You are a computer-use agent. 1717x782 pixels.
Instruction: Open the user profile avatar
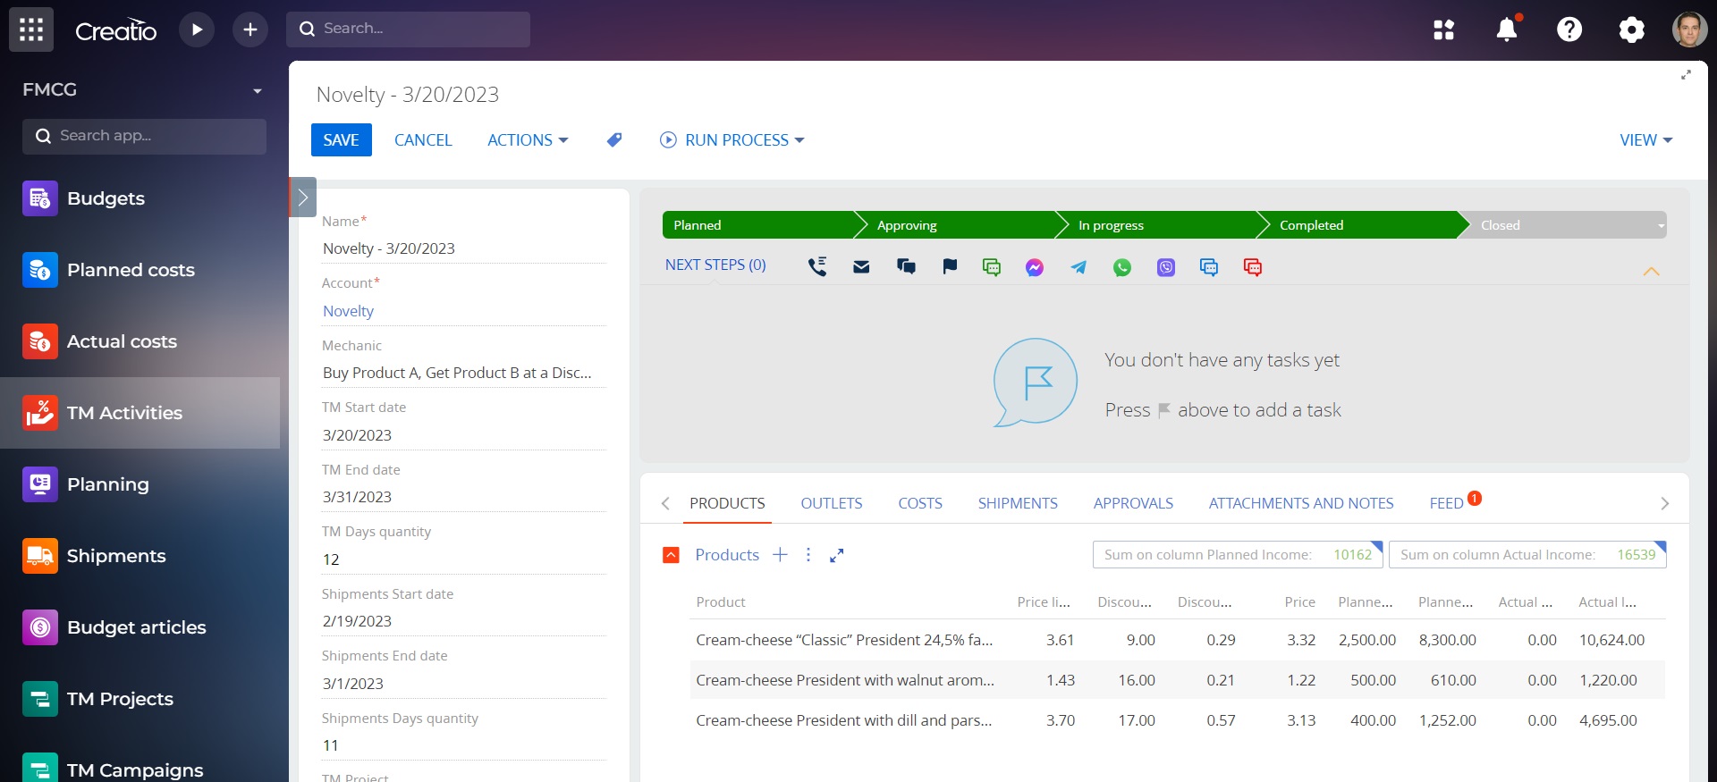1689,29
